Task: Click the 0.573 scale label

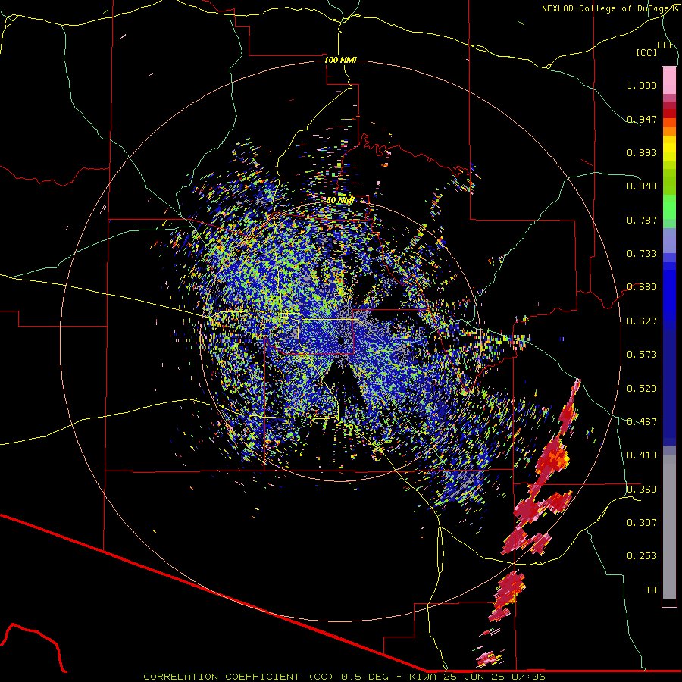Action: [x=642, y=355]
